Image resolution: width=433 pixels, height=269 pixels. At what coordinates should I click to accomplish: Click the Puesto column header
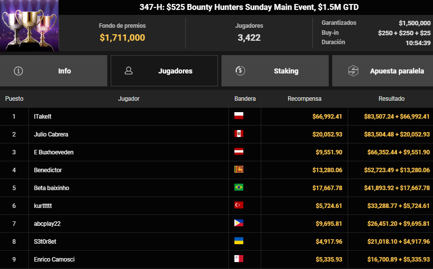(x=14, y=99)
